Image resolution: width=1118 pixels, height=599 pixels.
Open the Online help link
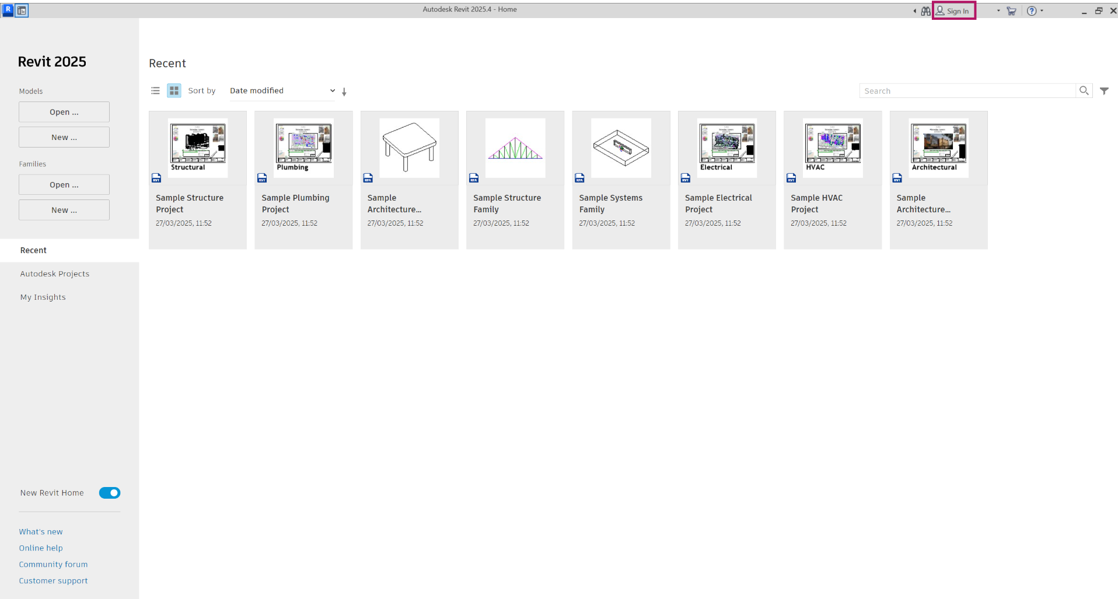pos(41,548)
